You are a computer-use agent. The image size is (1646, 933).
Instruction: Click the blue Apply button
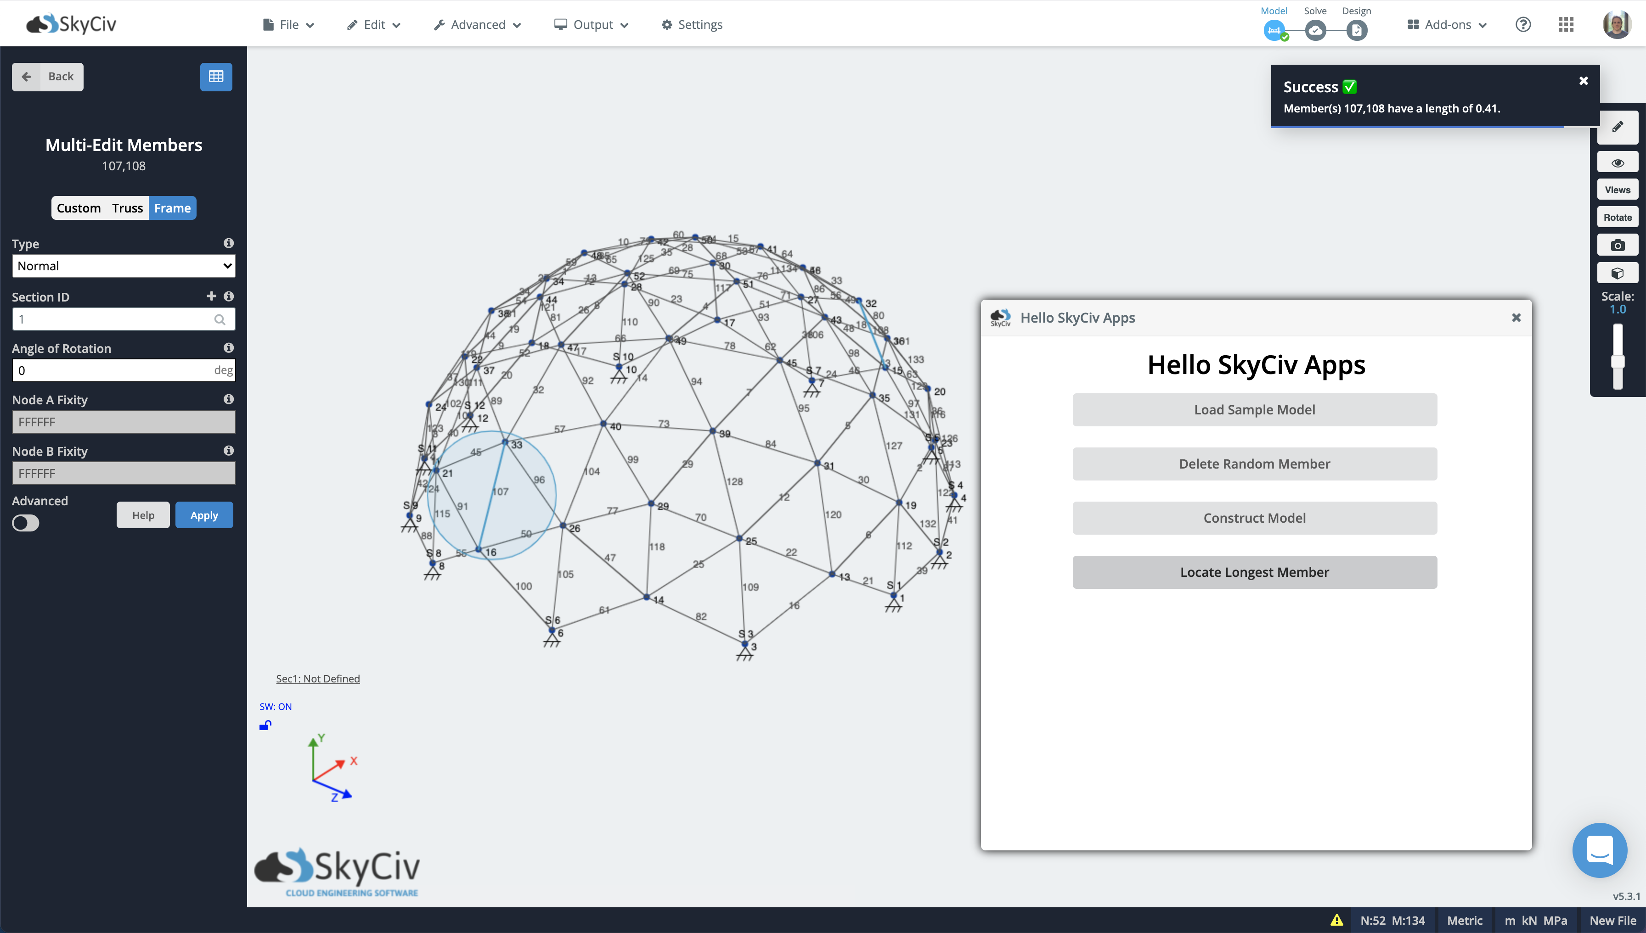[204, 515]
